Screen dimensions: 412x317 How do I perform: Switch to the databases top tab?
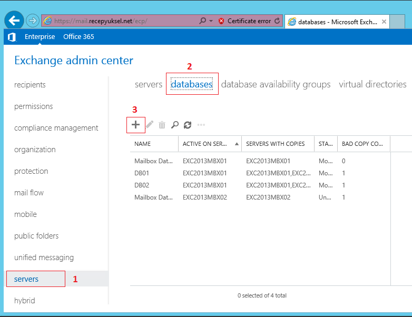[192, 84]
